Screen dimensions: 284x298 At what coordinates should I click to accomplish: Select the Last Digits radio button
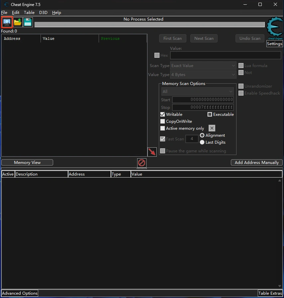pyautogui.click(x=202, y=142)
